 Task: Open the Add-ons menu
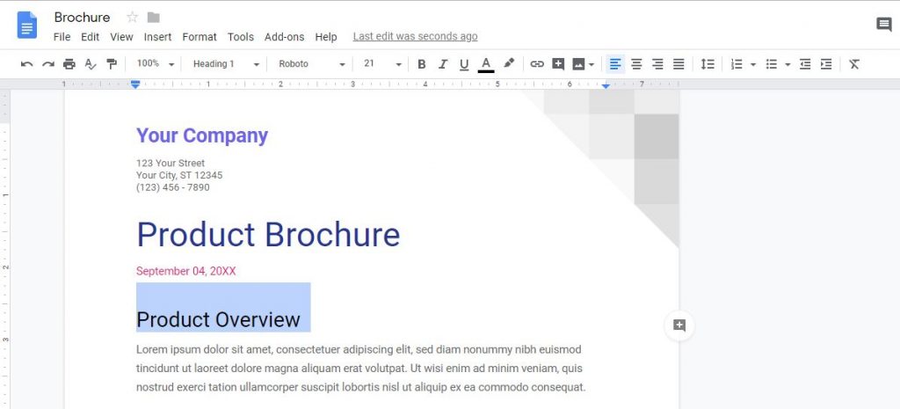pos(284,37)
